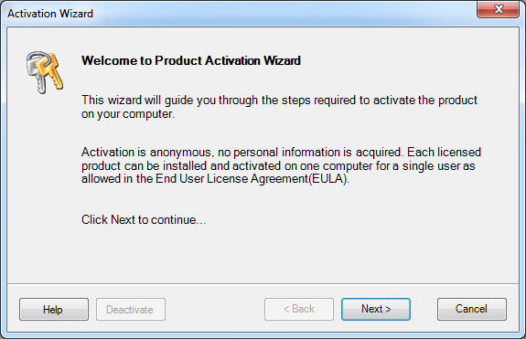Click the 'Activation is anonymous' sentence

click(242, 152)
